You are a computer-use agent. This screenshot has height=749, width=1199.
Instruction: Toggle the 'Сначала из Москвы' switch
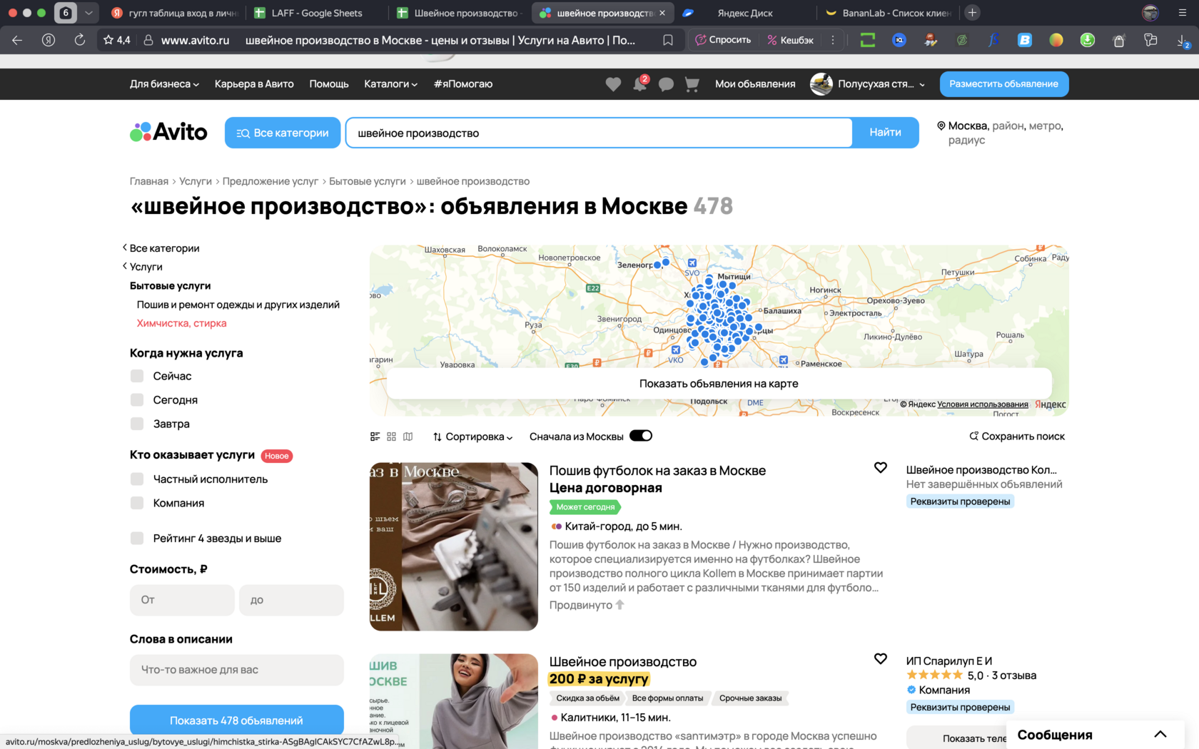[x=641, y=436]
